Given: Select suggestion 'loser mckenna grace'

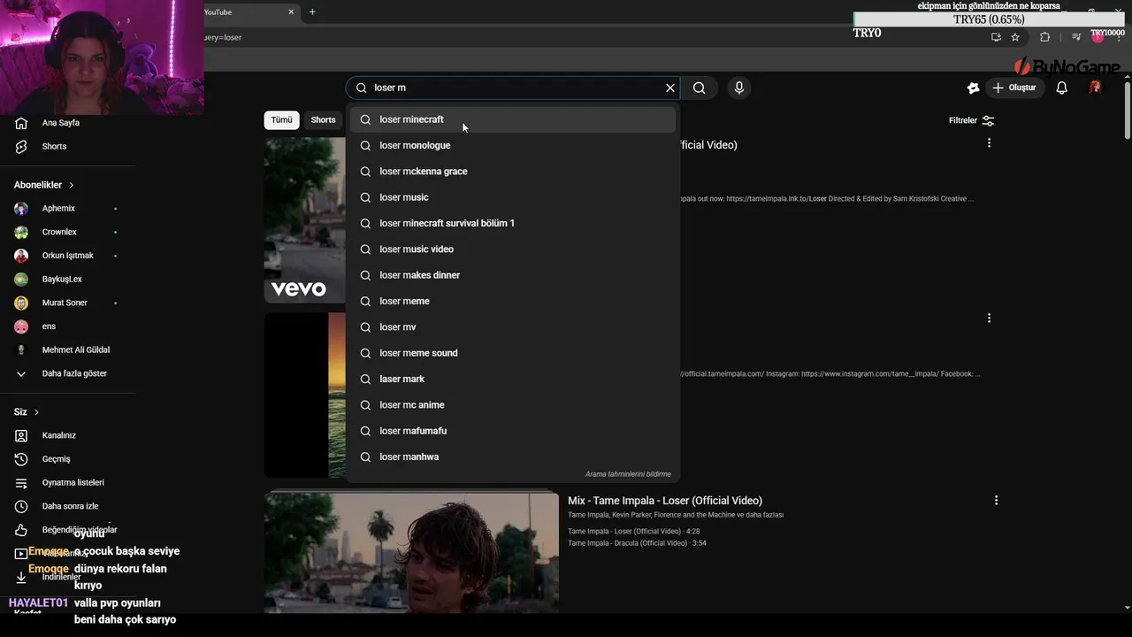Looking at the screenshot, I should 513,172.
